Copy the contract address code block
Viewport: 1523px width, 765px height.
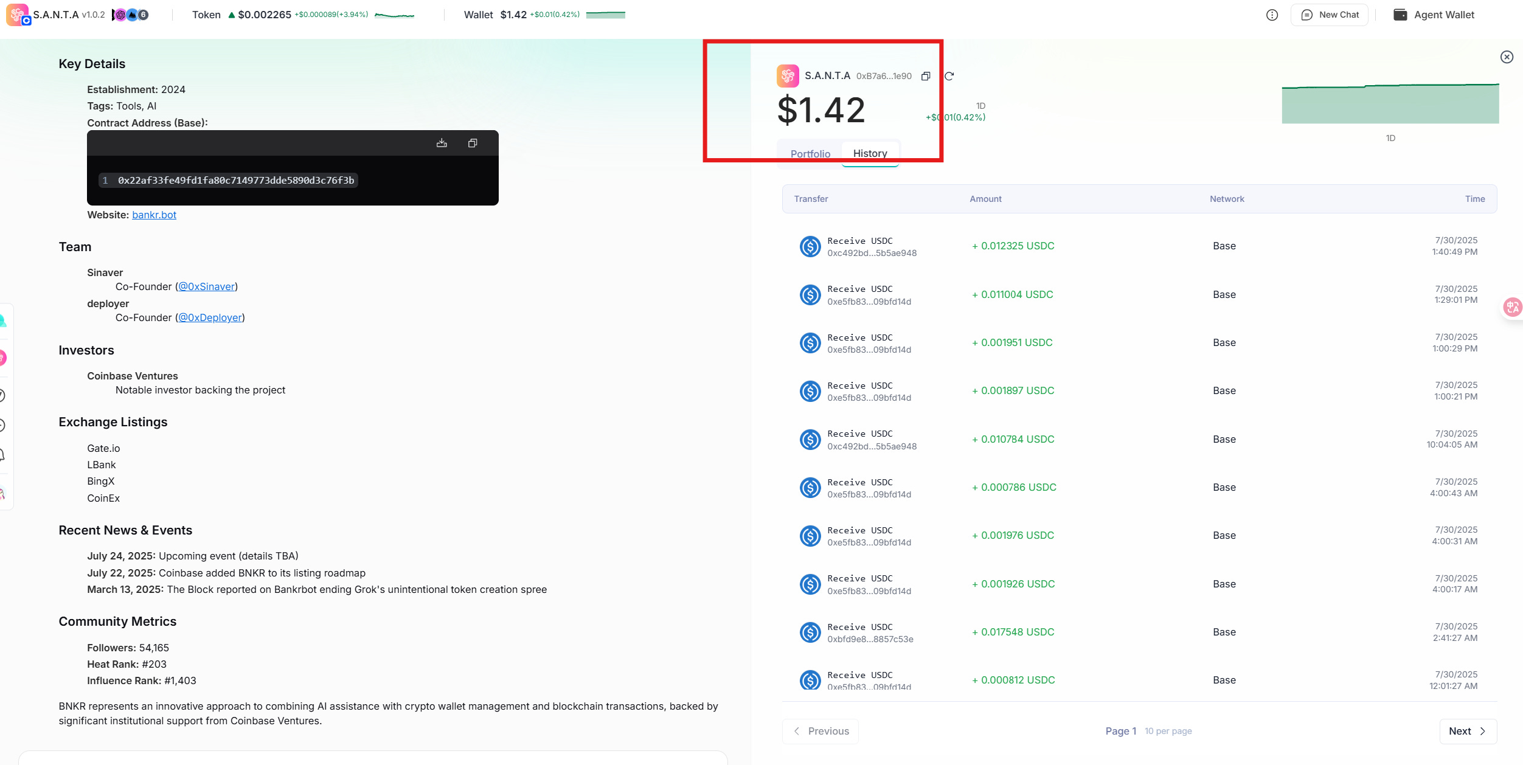(473, 143)
